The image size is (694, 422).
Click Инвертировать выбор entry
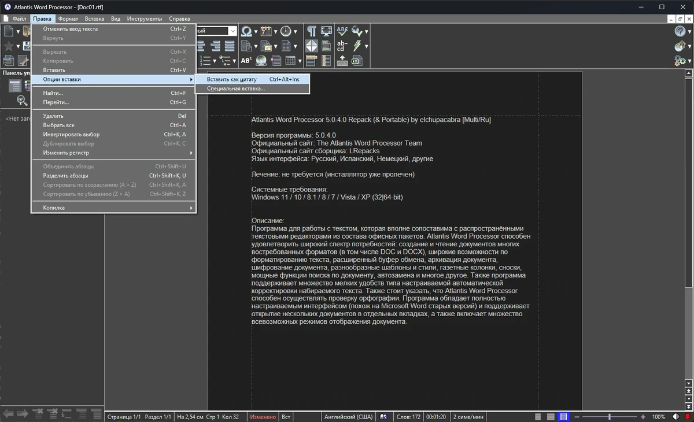(x=114, y=135)
